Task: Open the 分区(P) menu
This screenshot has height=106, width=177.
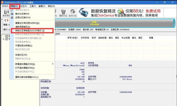Action: [x=24, y=6]
